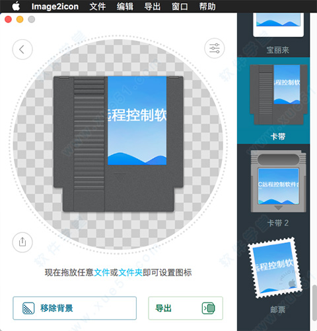Open the adjustment sliders settings icon

(x=215, y=48)
